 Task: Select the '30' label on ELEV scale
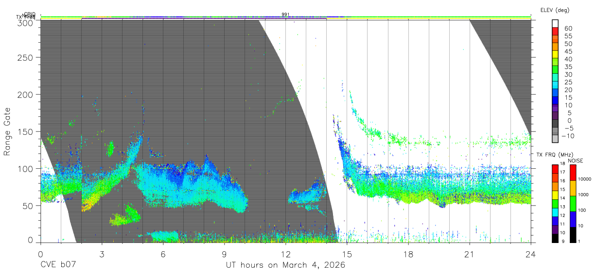click(568, 74)
